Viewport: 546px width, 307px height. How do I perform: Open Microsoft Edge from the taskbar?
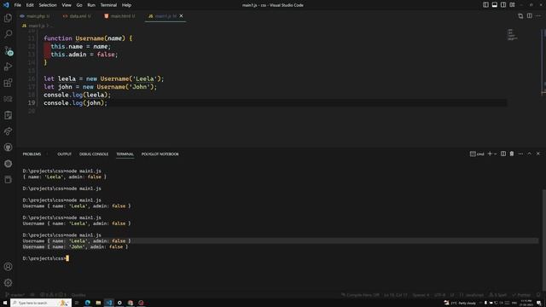coord(87,303)
